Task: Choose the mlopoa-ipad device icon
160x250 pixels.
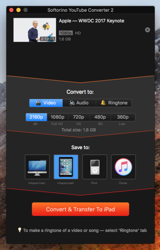Action: (66, 167)
